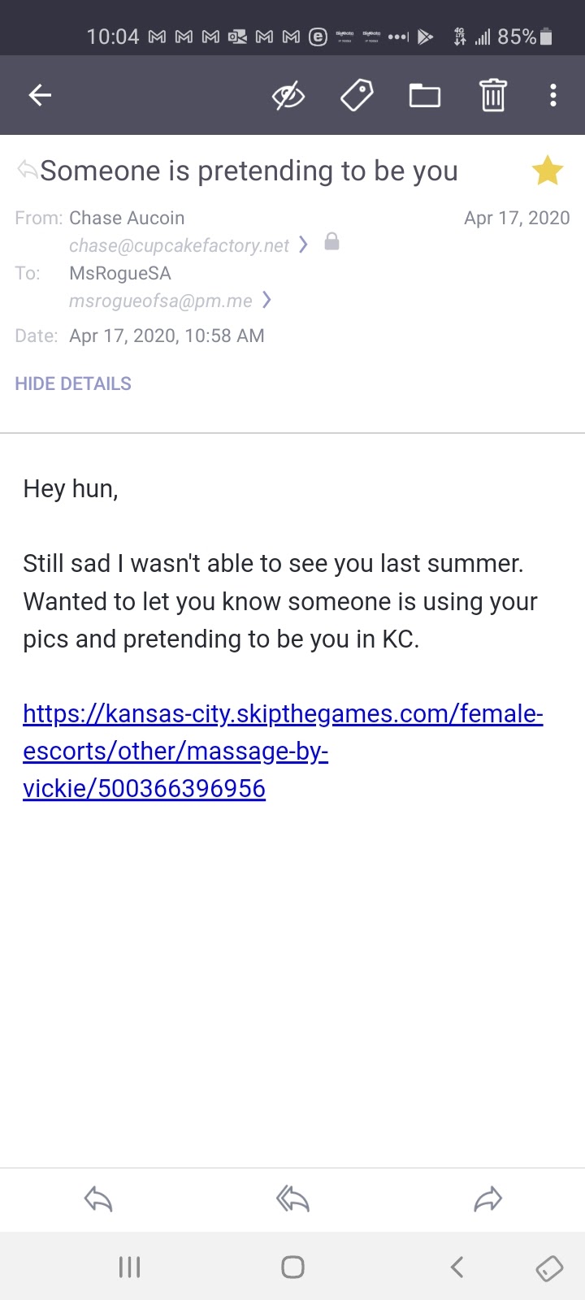Viewport: 585px width, 1300px height.
Task: Collapse header with HIDE DETAILS
Action: (73, 383)
